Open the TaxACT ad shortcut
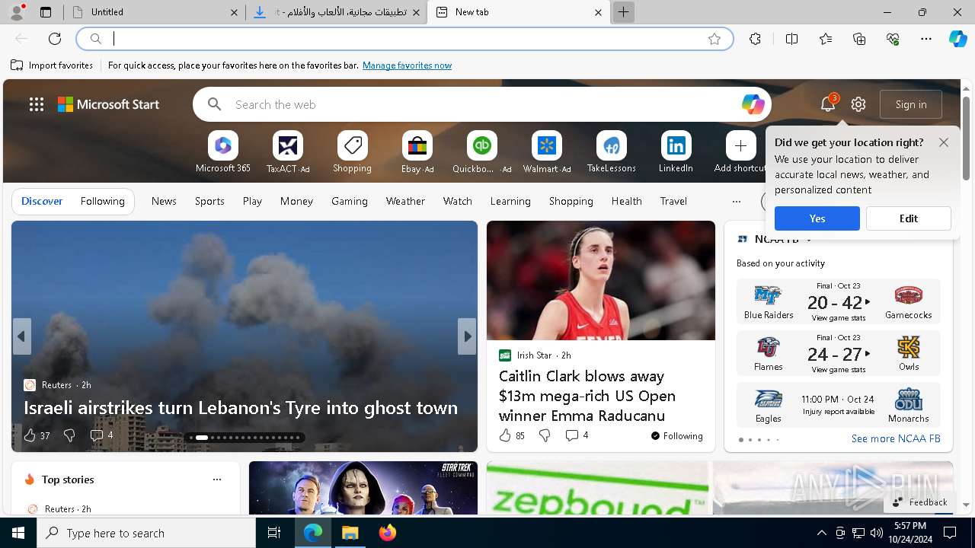 [x=288, y=152]
